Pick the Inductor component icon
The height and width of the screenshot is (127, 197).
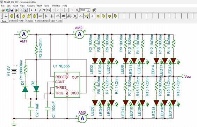point(58,16)
